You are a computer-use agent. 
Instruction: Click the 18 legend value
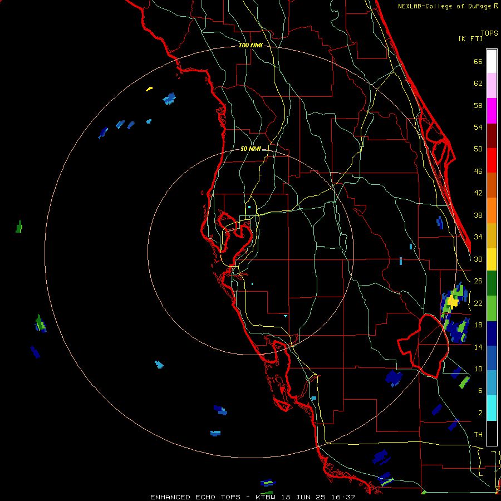tap(478, 325)
